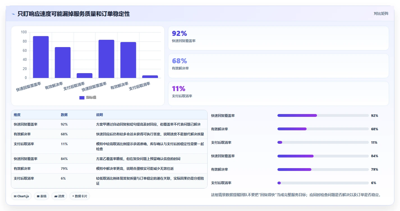
Task: Open the 11% 支付后取消率 data card
Action: pos(278,93)
